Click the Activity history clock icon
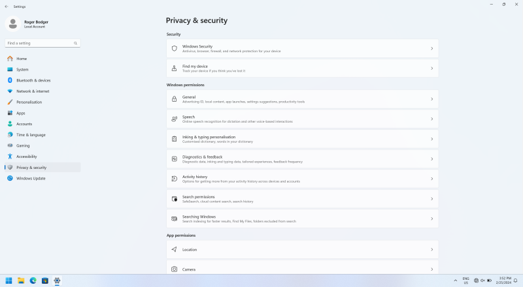The height and width of the screenshot is (287, 523). 174,179
